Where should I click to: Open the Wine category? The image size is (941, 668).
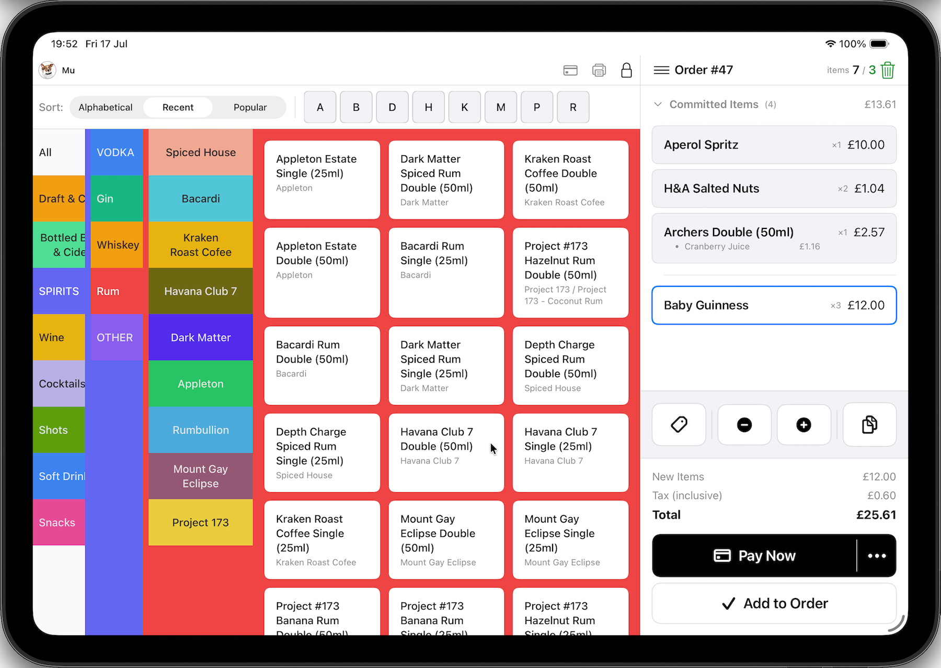pyautogui.click(x=59, y=337)
